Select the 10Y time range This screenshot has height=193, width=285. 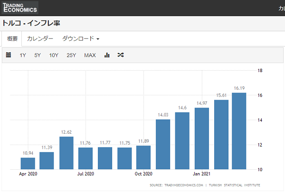(54, 55)
